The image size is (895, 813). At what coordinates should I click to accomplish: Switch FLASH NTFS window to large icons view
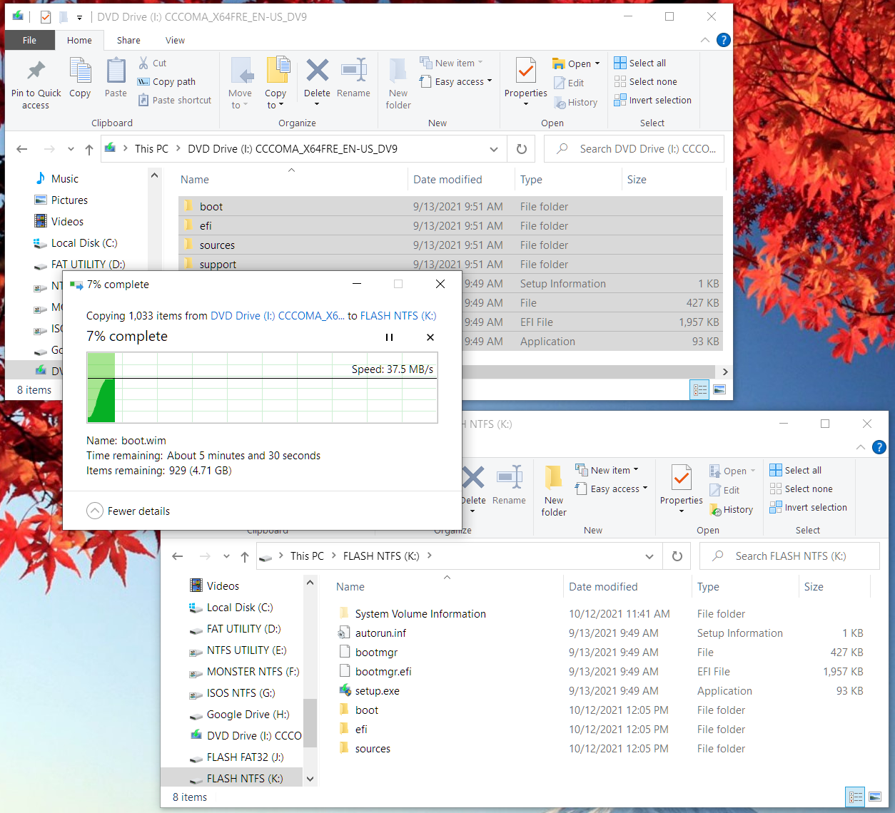tap(875, 797)
